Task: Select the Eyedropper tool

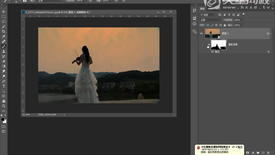Action: (x=4, y=37)
